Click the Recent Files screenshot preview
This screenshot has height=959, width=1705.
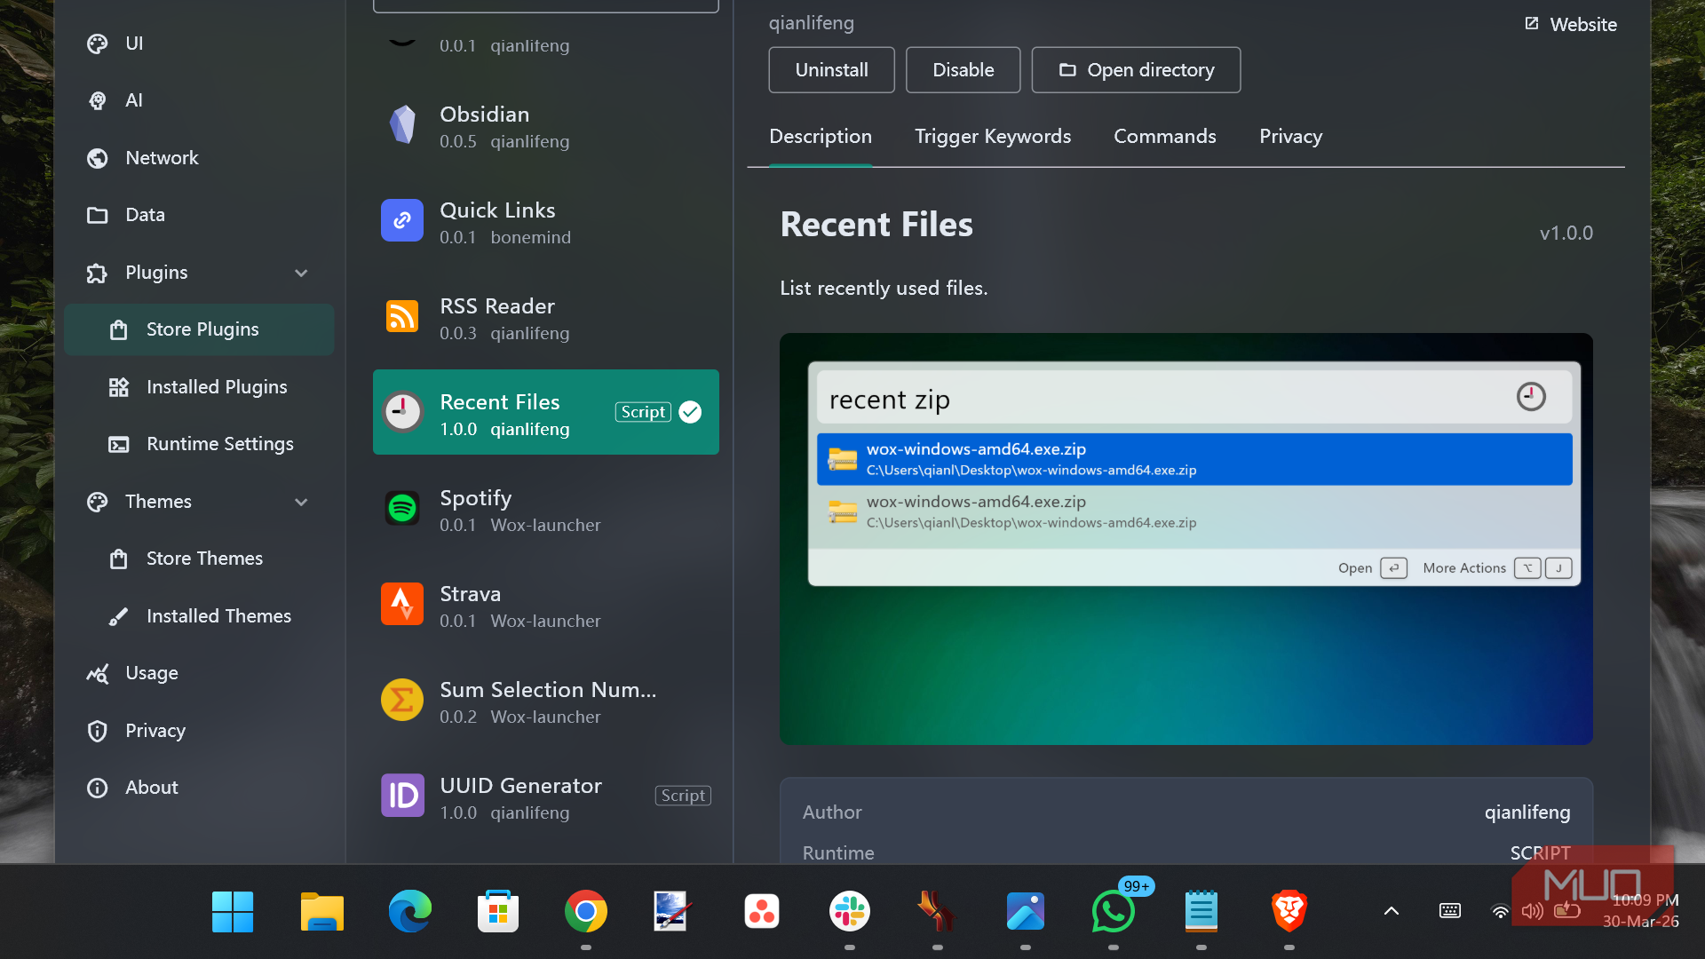tap(1186, 539)
